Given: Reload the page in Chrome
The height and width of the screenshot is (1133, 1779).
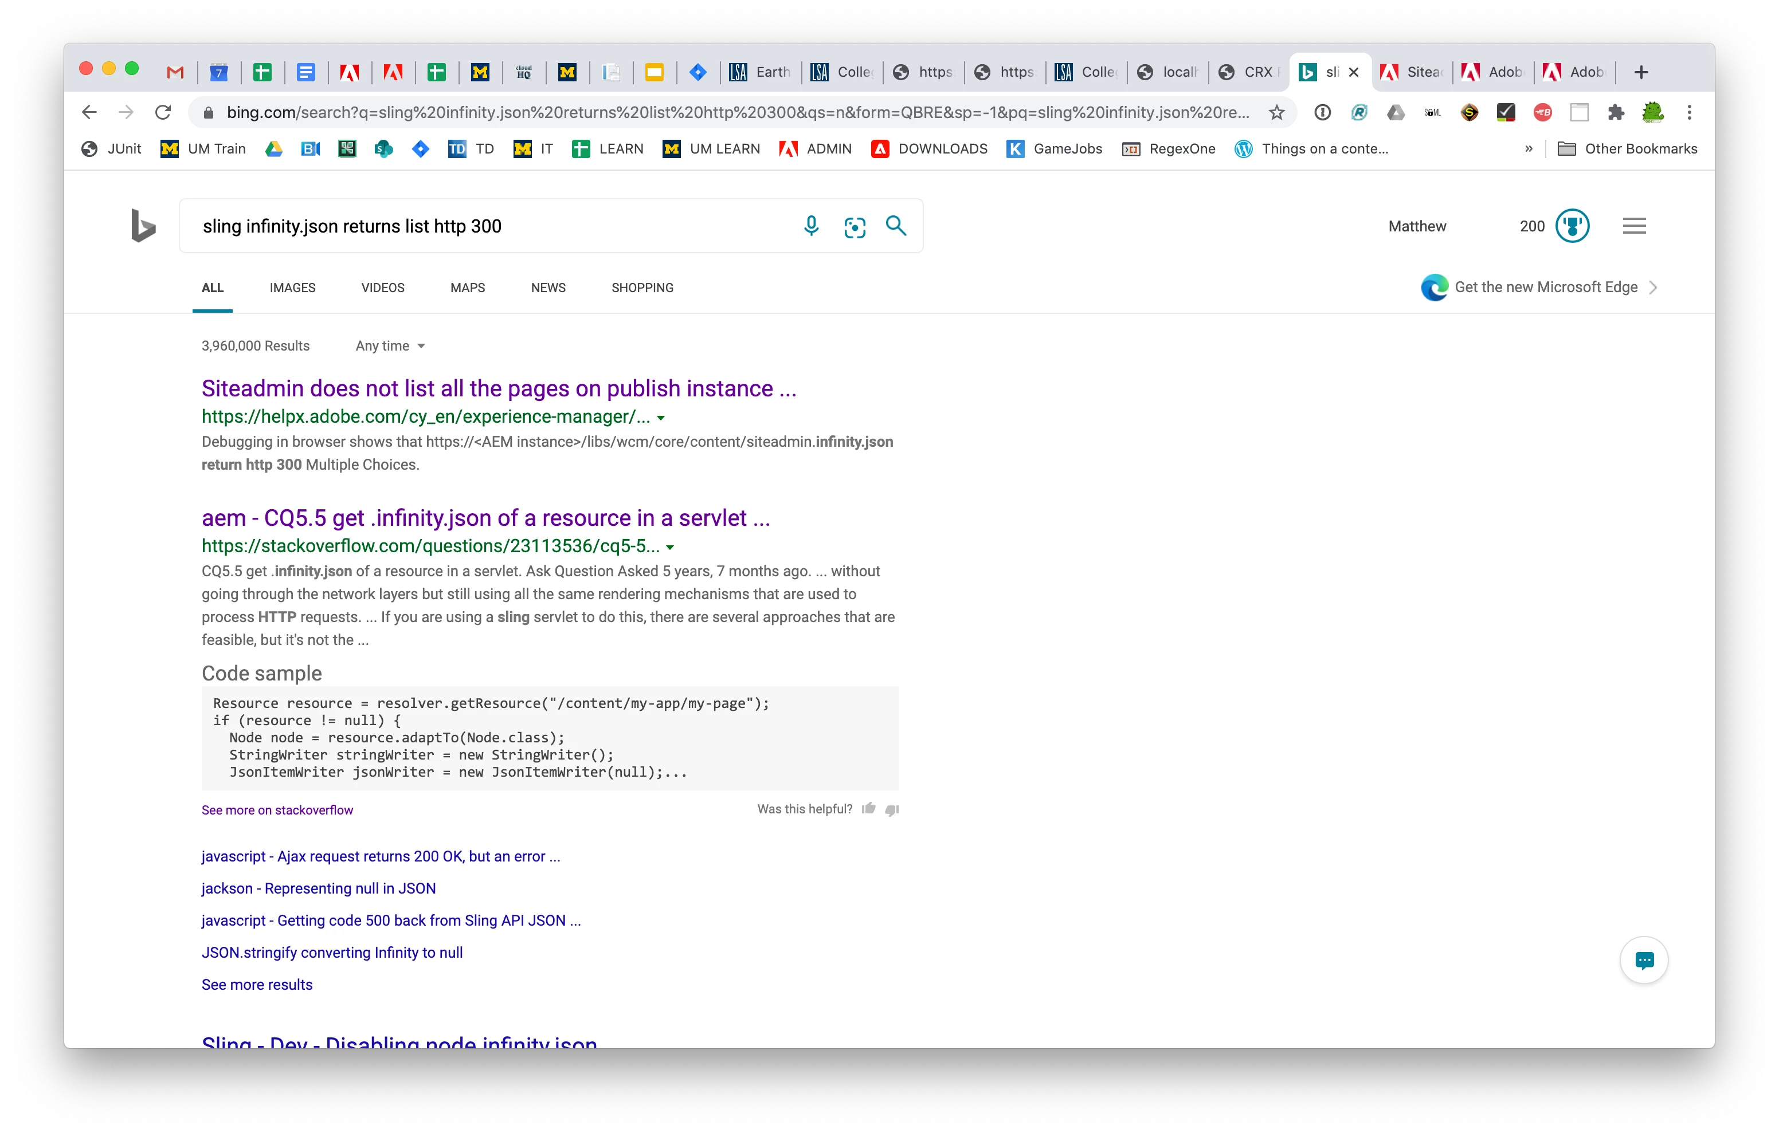Looking at the screenshot, I should (163, 112).
